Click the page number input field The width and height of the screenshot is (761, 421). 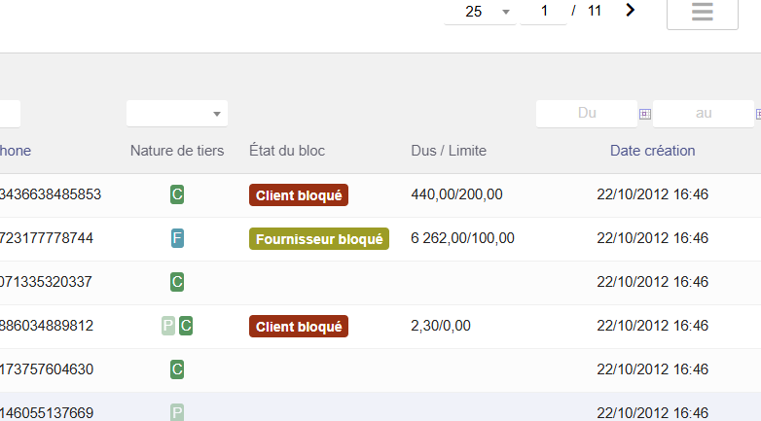click(x=544, y=12)
